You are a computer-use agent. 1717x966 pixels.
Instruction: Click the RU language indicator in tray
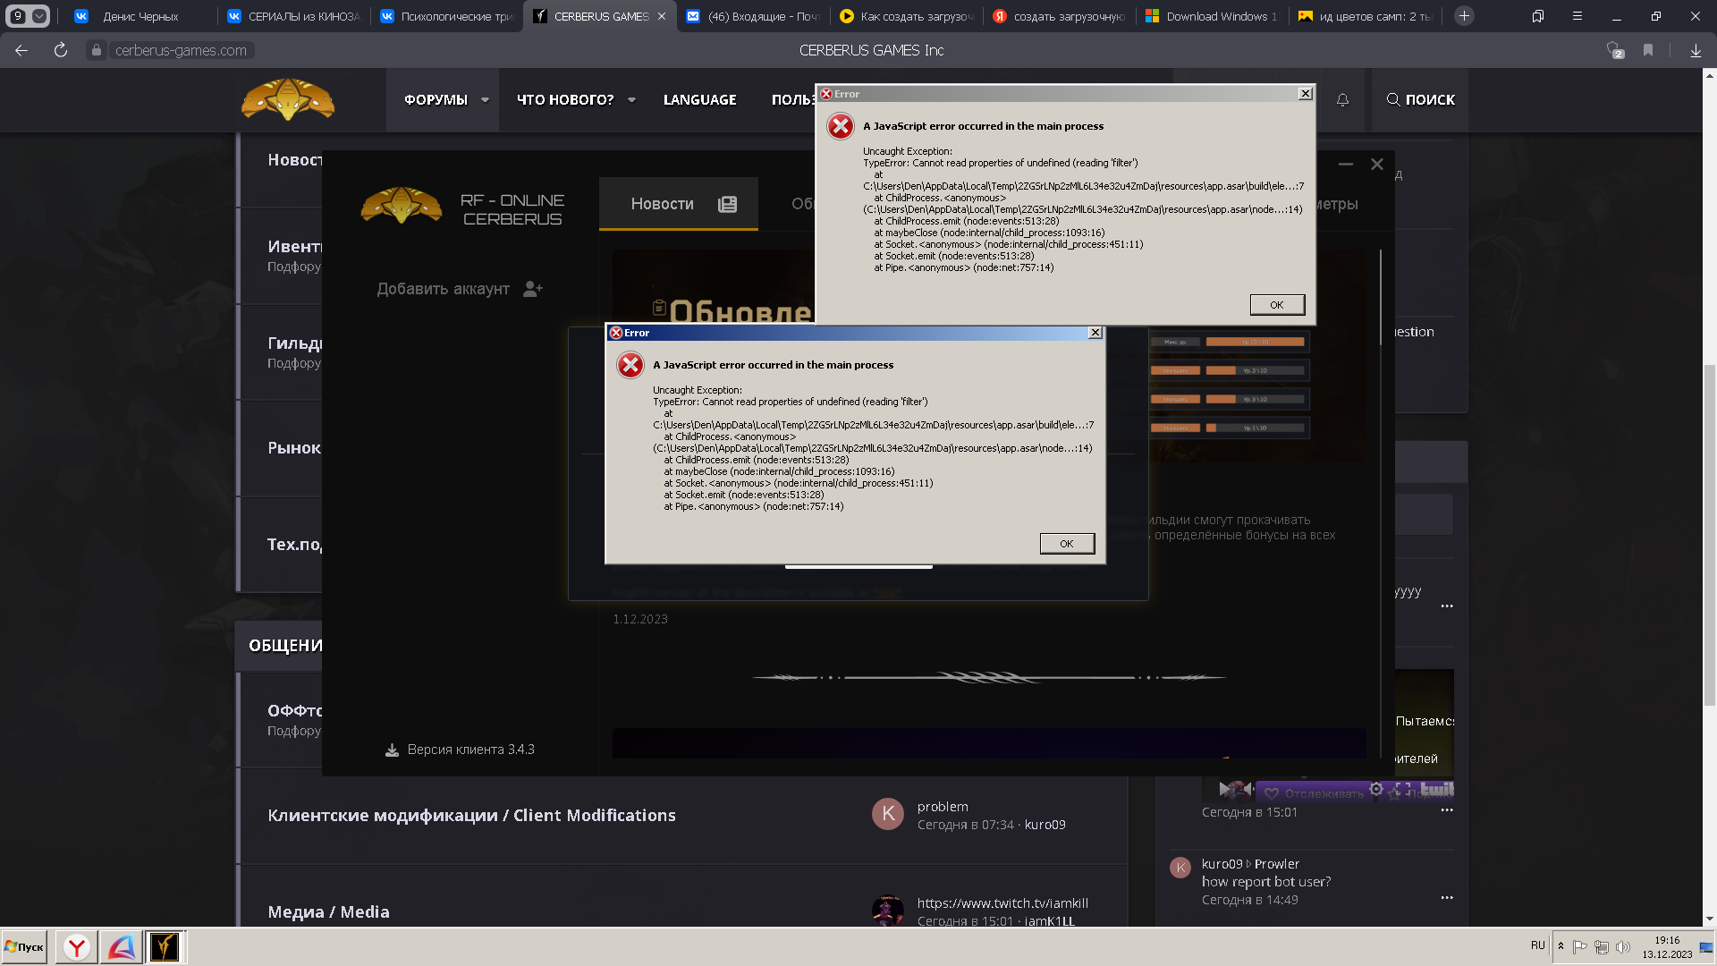coord(1537,945)
